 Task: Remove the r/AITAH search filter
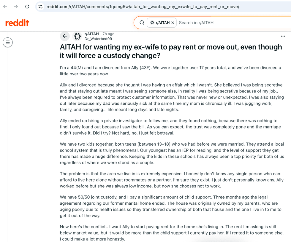173,23
